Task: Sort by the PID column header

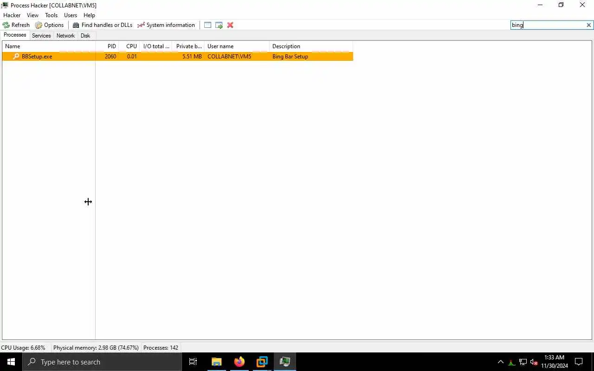Action: [x=107, y=46]
